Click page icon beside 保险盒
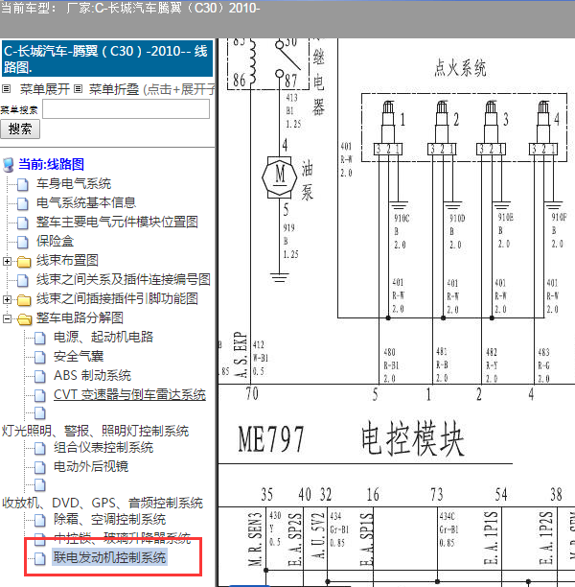The width and height of the screenshot is (575, 587). coord(23,242)
